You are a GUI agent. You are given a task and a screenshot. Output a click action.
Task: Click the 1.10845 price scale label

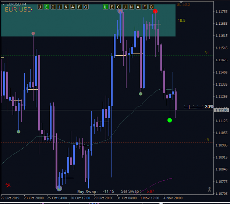click(x=222, y=169)
